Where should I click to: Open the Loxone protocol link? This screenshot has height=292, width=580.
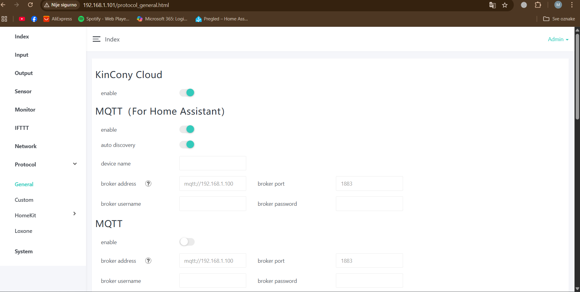tap(23, 231)
